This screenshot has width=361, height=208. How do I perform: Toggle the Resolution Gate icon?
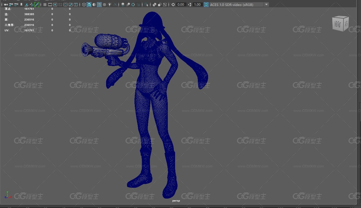(55, 5)
